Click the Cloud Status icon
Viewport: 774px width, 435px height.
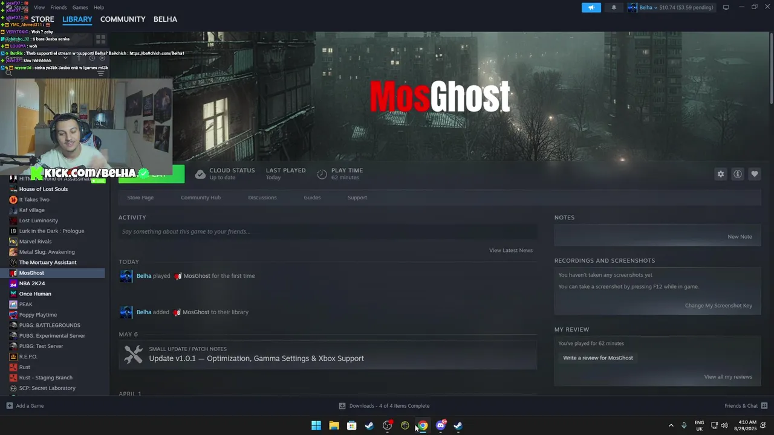[200, 175]
